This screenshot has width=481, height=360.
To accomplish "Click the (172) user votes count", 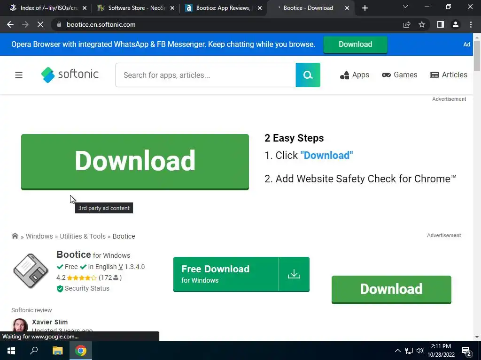I will [110, 277].
